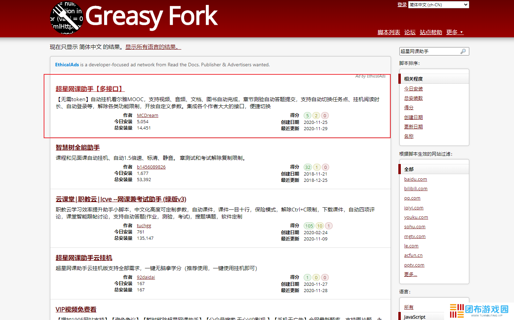Select 所有 language filter
The width and height of the screenshot is (514, 320).
(409, 307)
